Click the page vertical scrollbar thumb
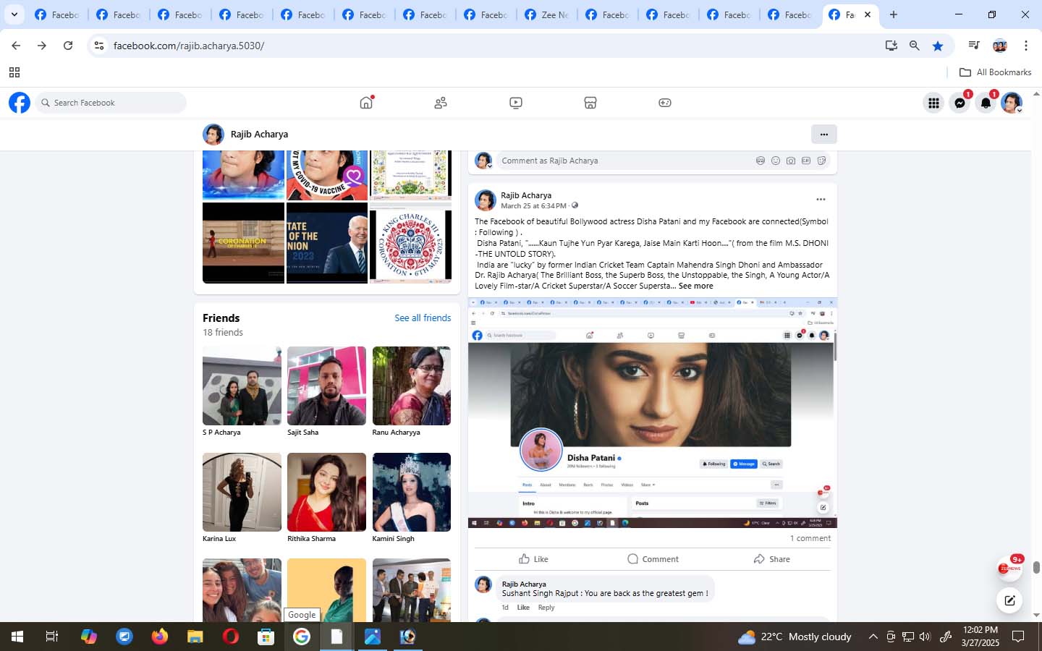1042x651 pixels. pyautogui.click(x=1036, y=568)
